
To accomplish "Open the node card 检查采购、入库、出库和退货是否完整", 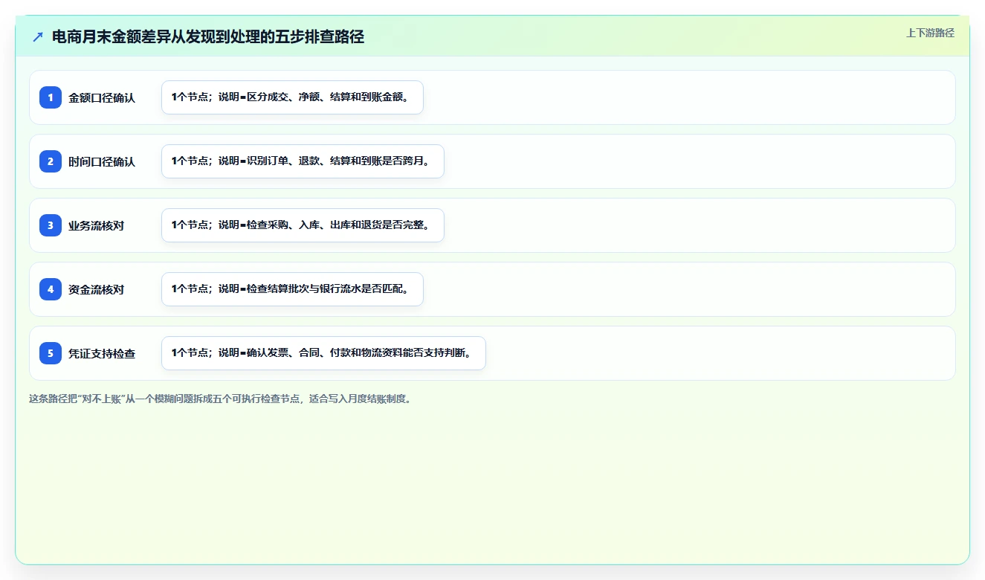I will tap(303, 225).
